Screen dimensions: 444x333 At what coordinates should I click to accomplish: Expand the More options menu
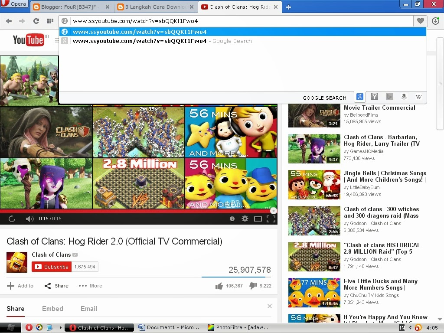pyautogui.click(x=90, y=286)
